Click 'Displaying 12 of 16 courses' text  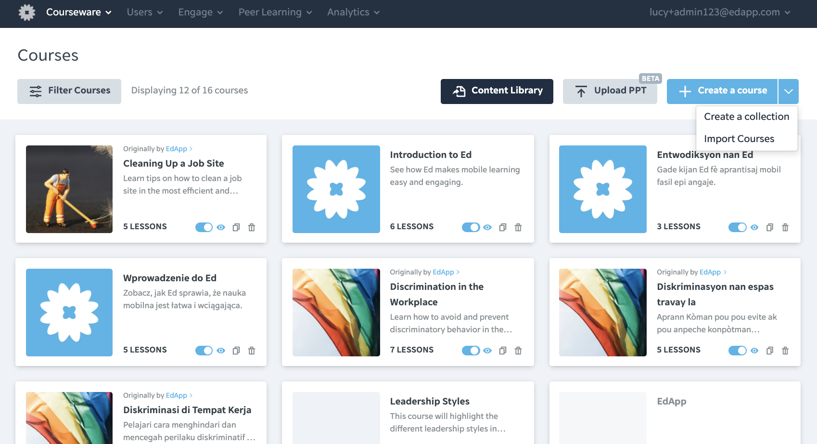(190, 91)
